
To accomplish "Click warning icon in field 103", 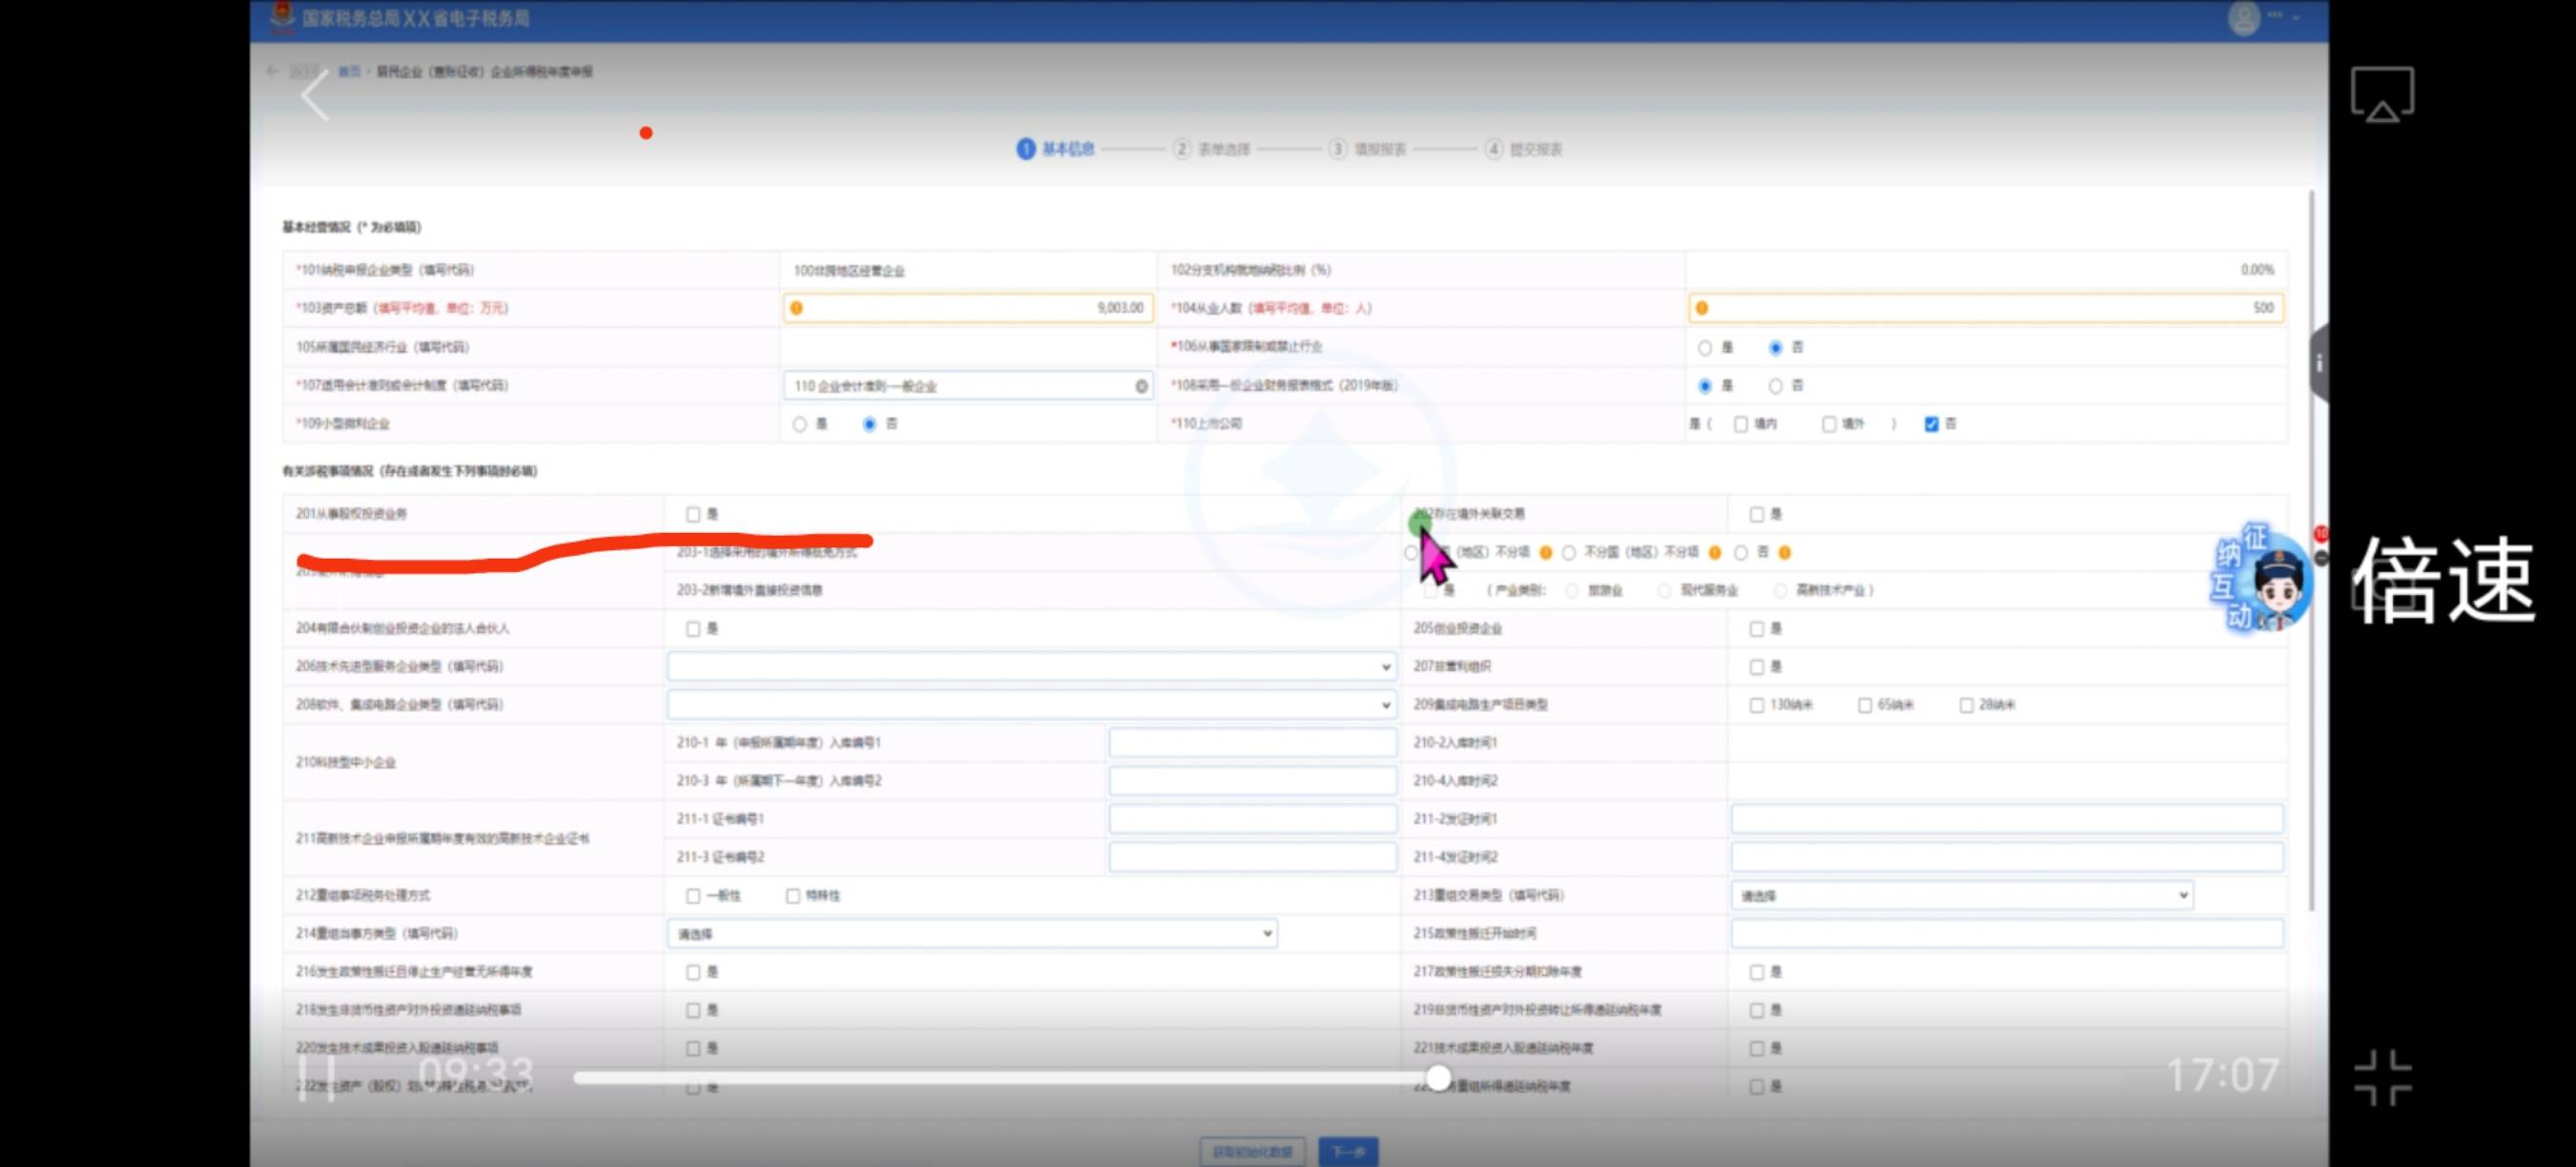I will pos(796,308).
